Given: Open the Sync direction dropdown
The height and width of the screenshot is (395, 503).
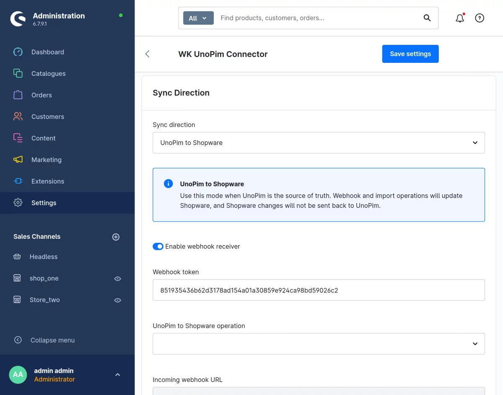Looking at the screenshot, I should (319, 143).
